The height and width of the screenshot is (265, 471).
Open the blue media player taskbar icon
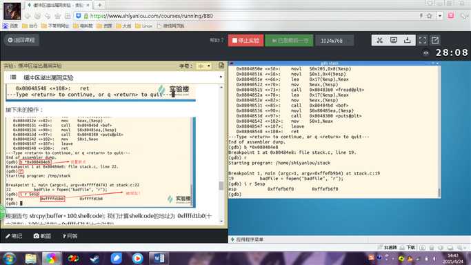tap(137, 258)
